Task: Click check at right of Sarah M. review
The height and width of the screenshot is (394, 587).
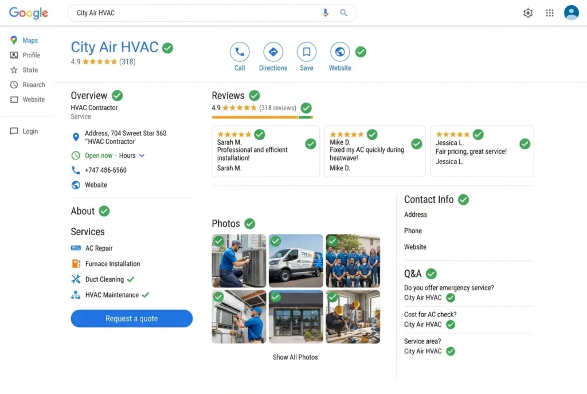Action: click(x=310, y=144)
